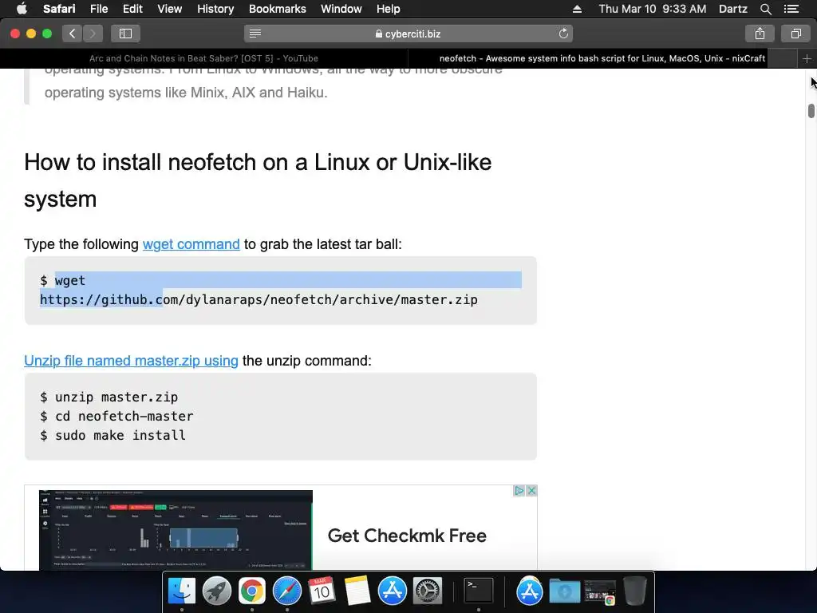Image resolution: width=817 pixels, height=613 pixels.
Task: Click the eject icon in menu bar
Action: (x=577, y=9)
